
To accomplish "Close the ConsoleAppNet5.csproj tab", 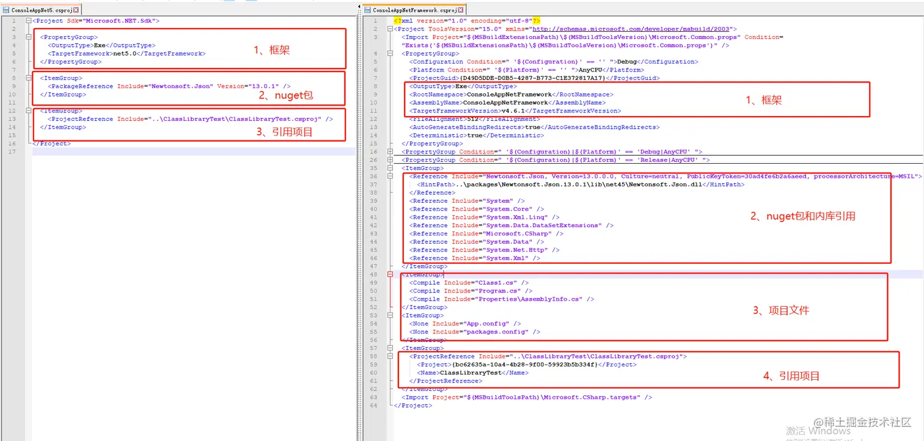I will coord(76,10).
